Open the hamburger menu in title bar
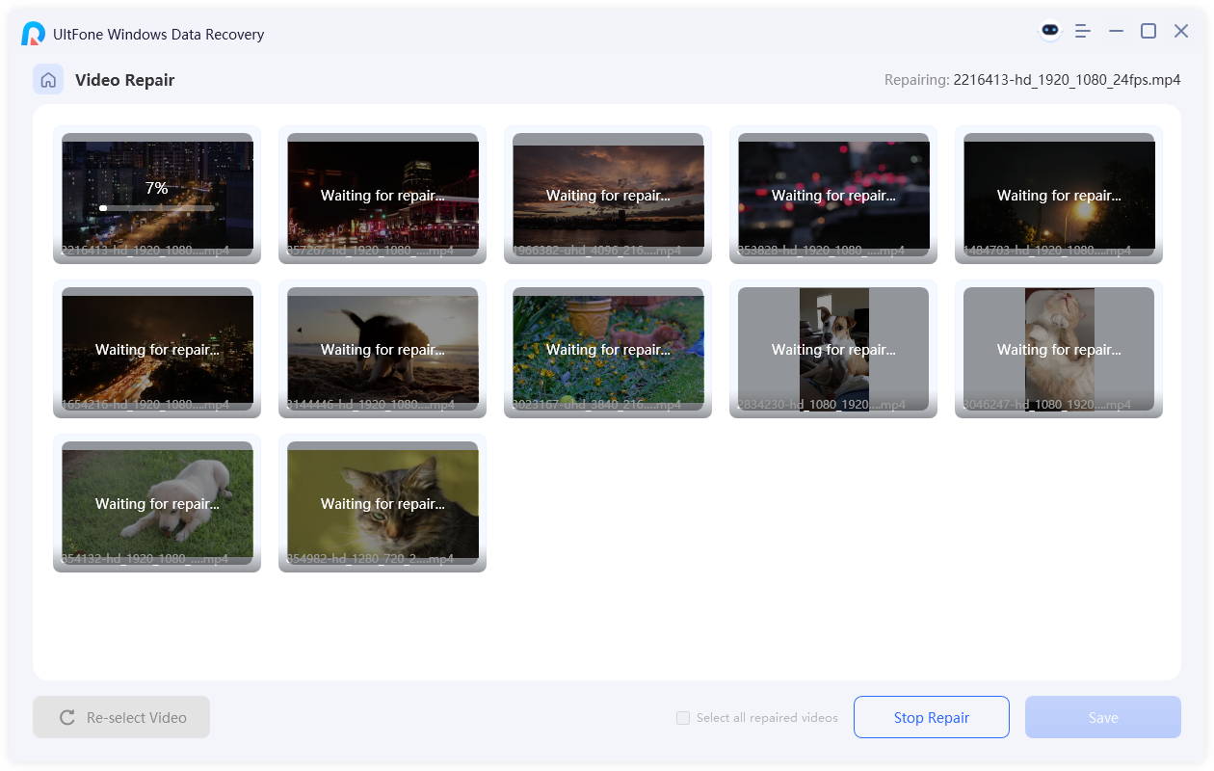1214x771 pixels. point(1082,31)
